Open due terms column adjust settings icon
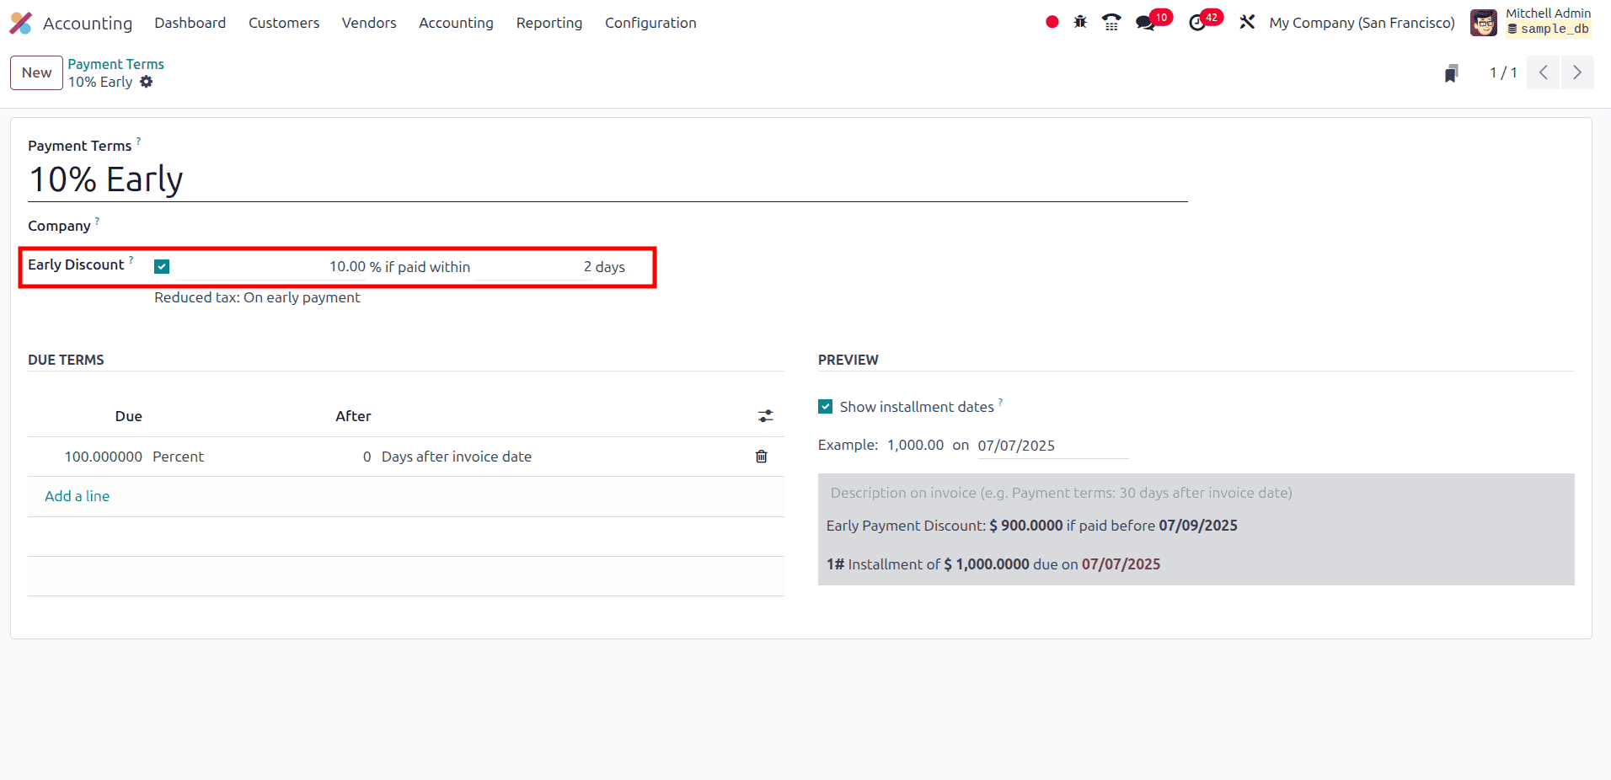This screenshot has width=1611, height=780. pyautogui.click(x=765, y=416)
